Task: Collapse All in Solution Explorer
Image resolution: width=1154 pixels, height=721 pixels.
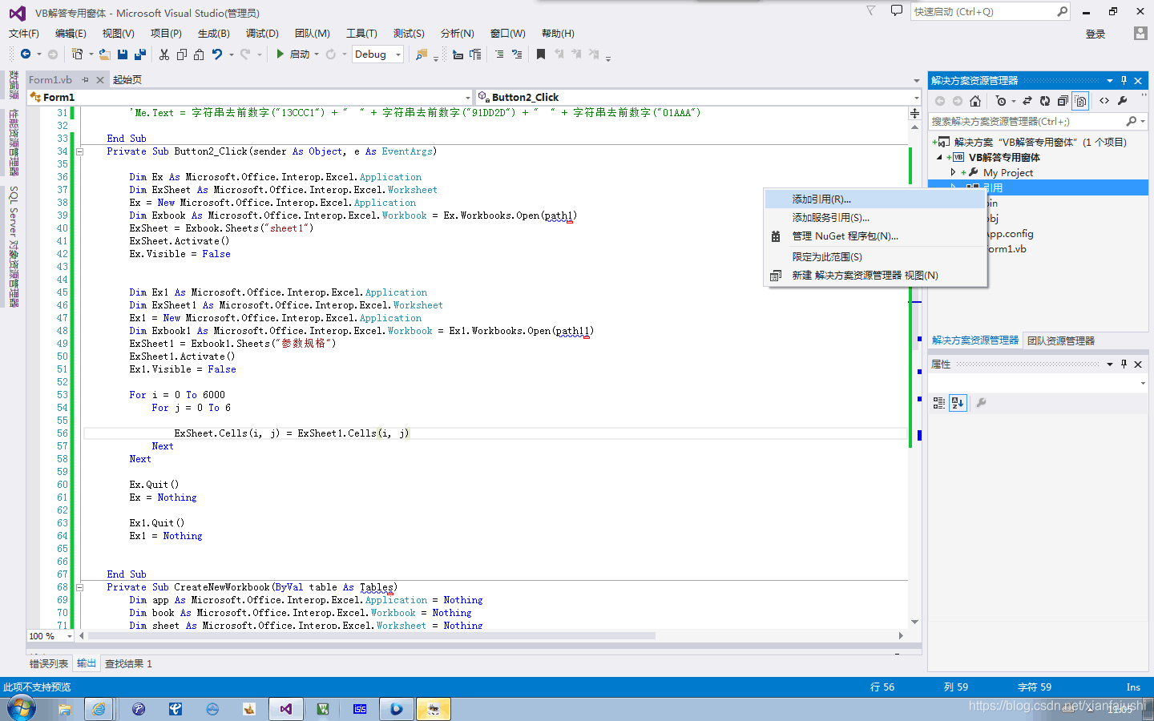Action: pos(1063,101)
